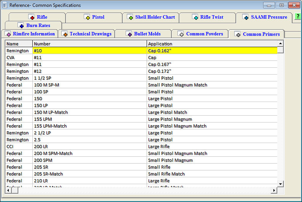Image resolution: width=302 pixels, height=202 pixels.
Task: Click the horizontal scrollbar thumb
Action: 14,191
